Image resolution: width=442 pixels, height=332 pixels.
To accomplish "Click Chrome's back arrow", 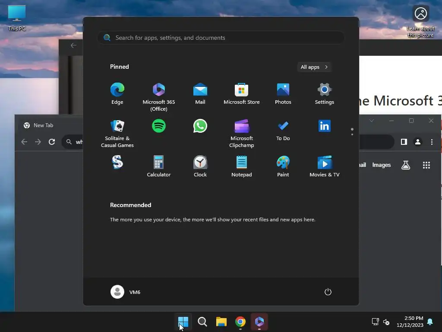I will coord(24,142).
